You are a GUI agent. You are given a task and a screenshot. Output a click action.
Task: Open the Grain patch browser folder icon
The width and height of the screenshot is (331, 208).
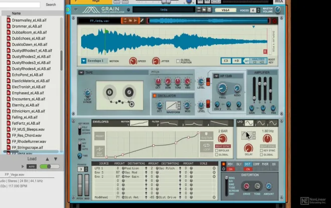pos(204,10)
